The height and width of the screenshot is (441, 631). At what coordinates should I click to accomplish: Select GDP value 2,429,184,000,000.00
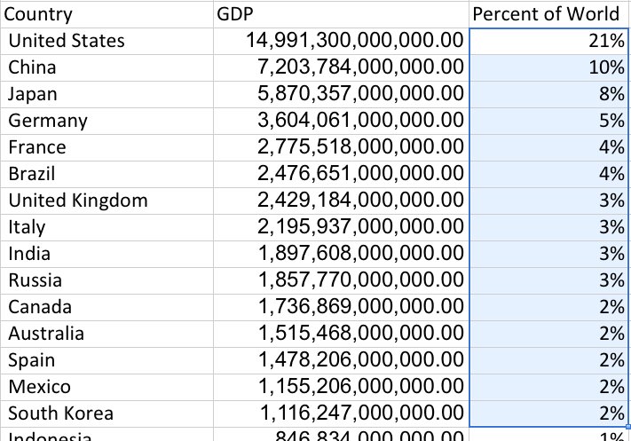342,201
